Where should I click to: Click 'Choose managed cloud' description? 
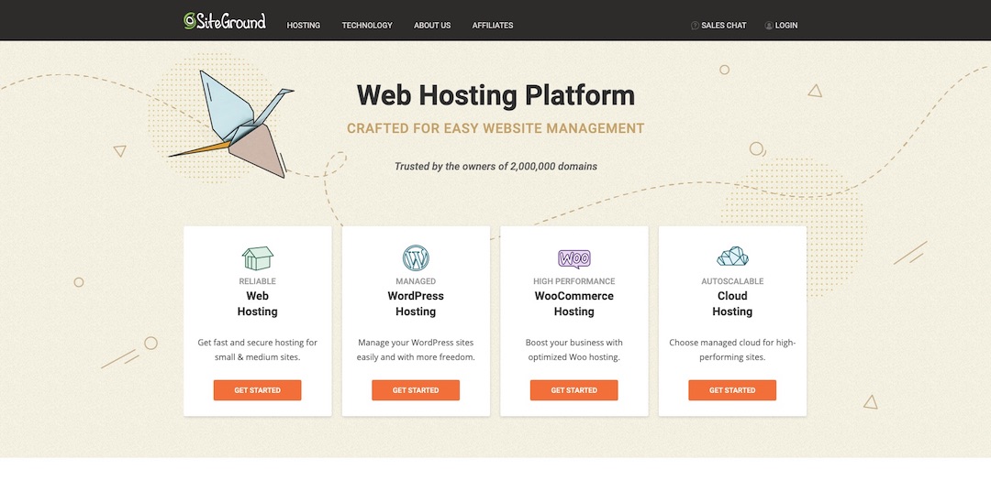732,350
